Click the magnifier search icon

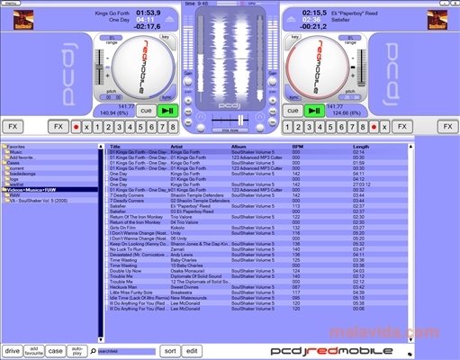[x=94, y=351]
